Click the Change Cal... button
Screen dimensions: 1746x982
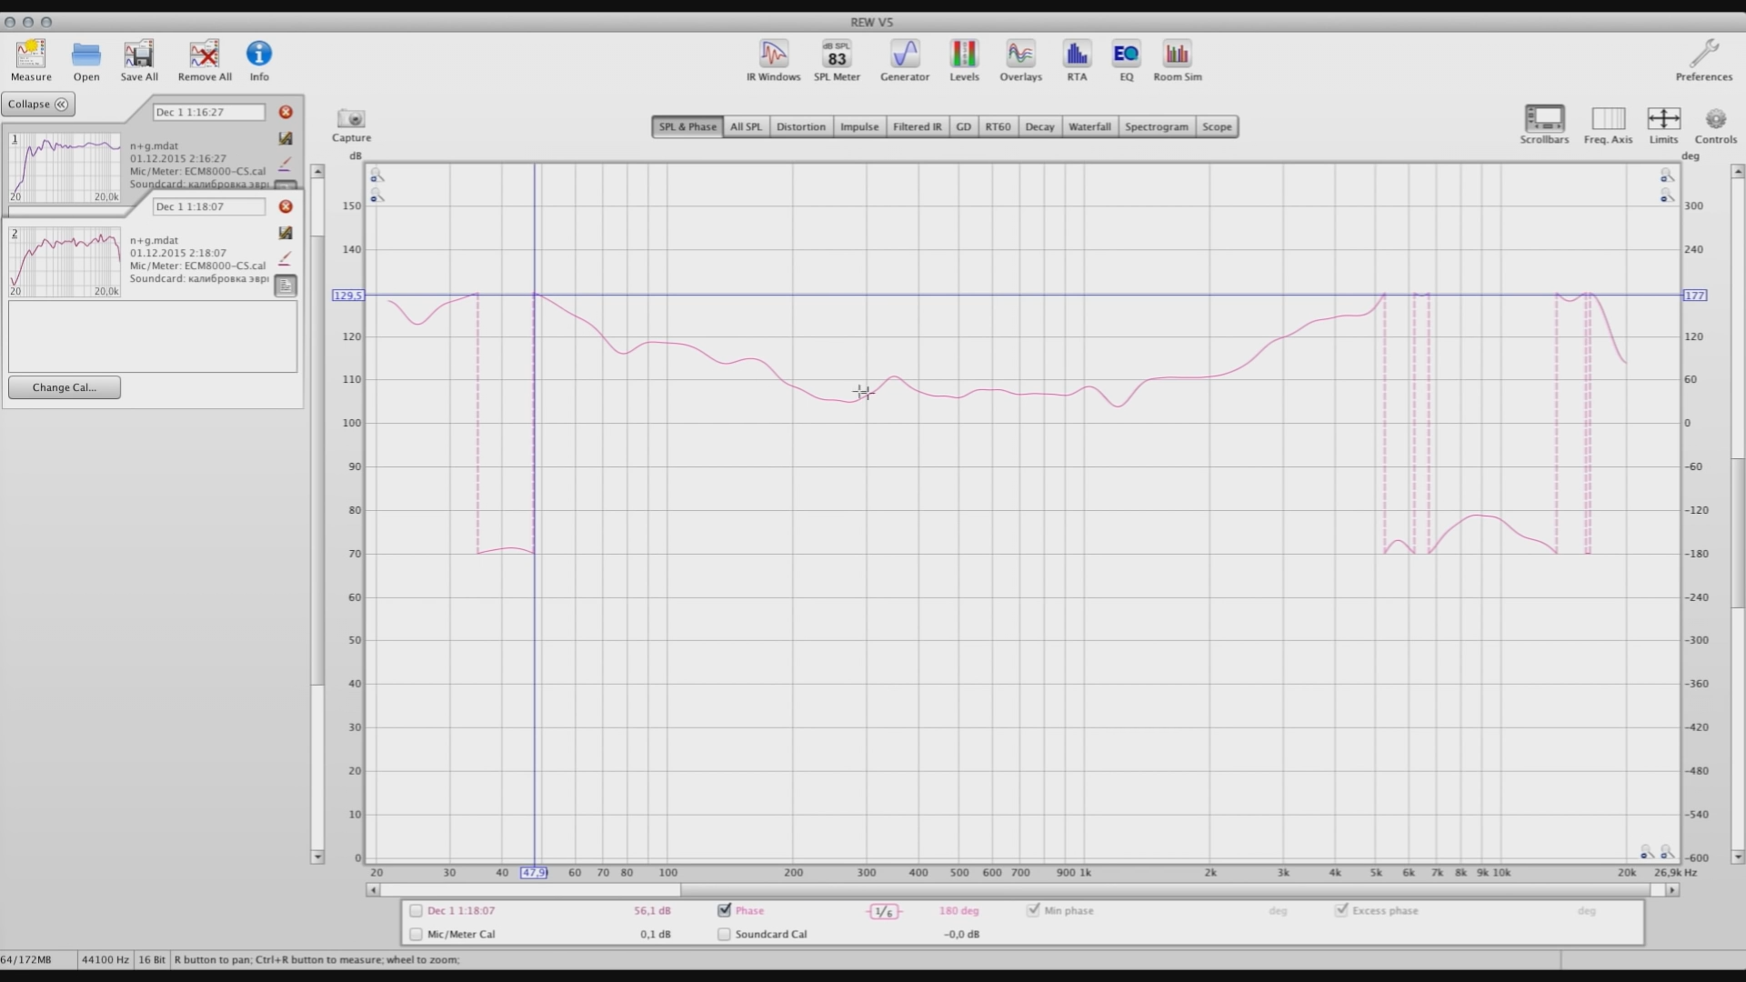[65, 387]
